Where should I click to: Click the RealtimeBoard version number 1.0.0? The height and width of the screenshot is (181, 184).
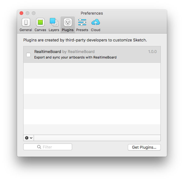[152, 52]
